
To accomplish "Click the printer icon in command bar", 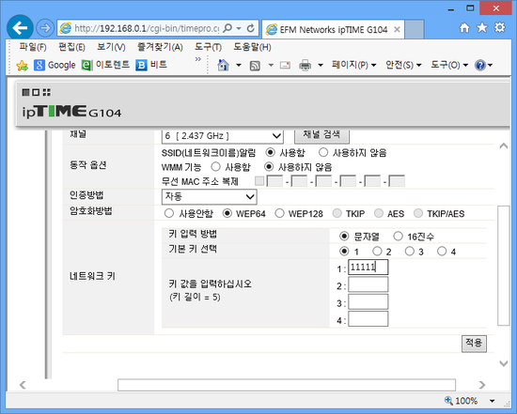I will pos(305,65).
